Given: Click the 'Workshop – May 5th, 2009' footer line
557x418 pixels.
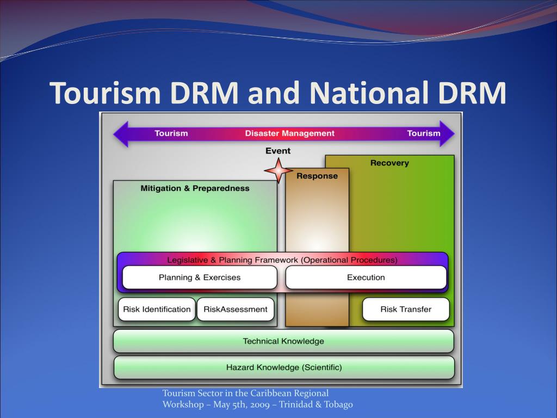Looking at the screenshot, I should pyautogui.click(x=257, y=404).
